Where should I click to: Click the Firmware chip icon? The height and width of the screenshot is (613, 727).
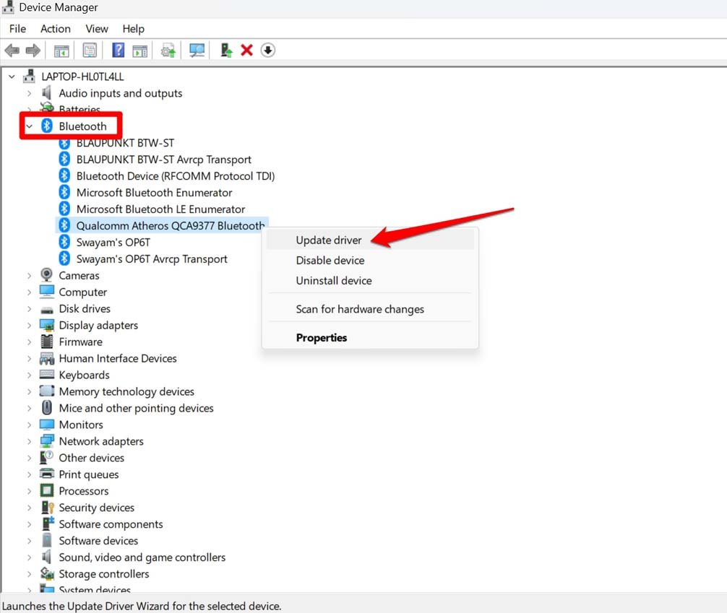coord(47,342)
